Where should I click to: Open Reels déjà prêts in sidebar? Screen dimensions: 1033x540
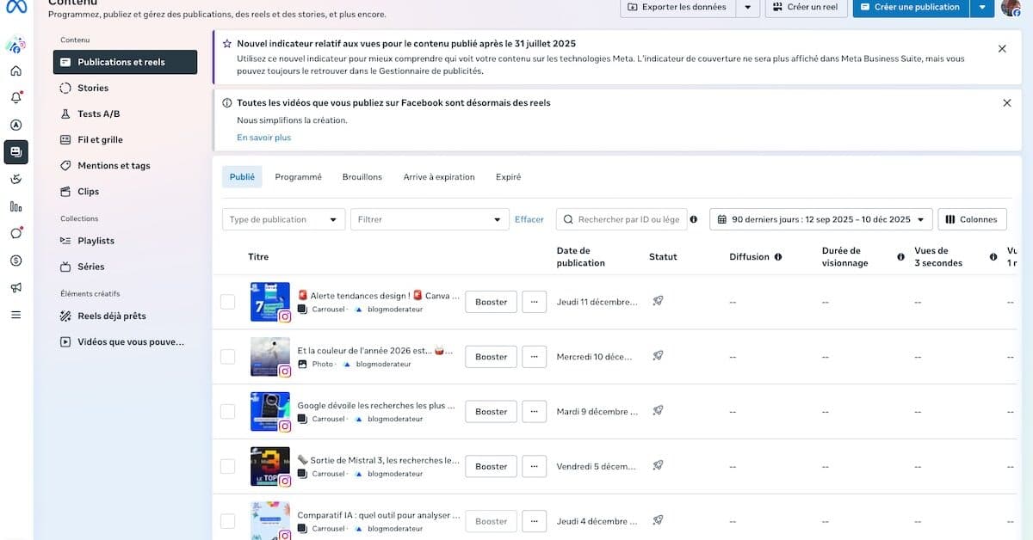(125, 316)
